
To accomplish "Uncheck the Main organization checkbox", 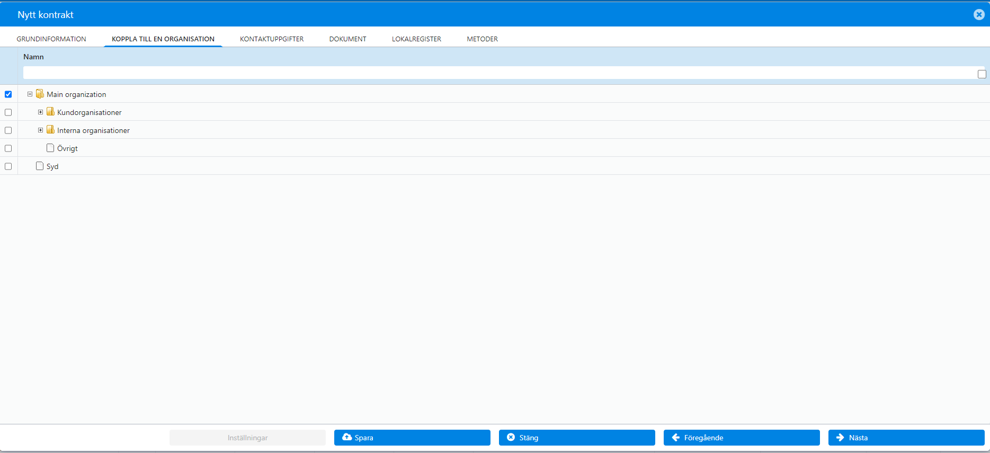I will coord(8,94).
